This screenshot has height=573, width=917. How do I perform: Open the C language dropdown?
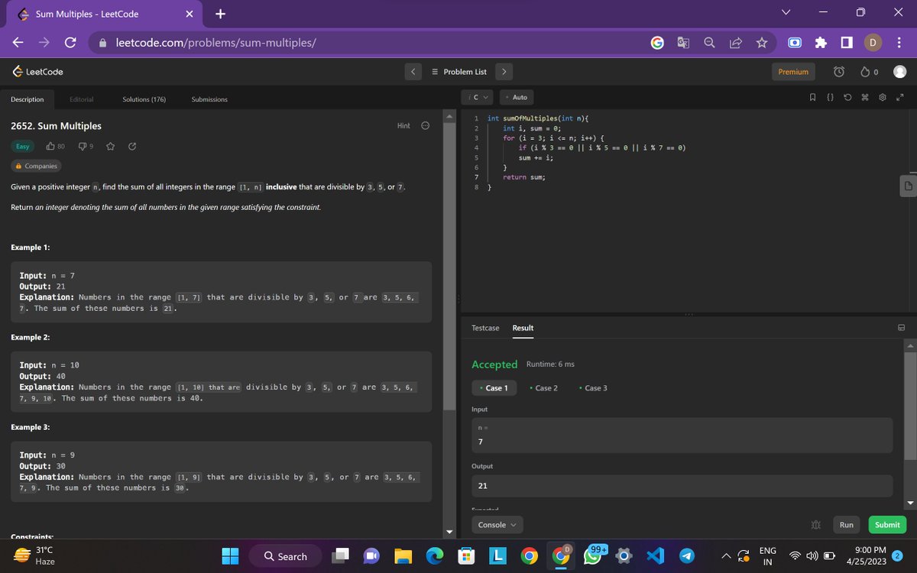(478, 97)
